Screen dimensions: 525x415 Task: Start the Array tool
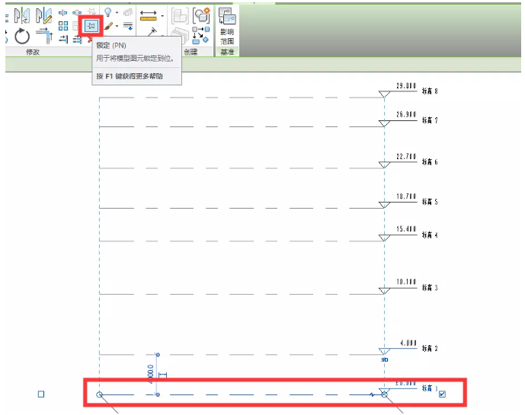pyautogui.click(x=63, y=26)
